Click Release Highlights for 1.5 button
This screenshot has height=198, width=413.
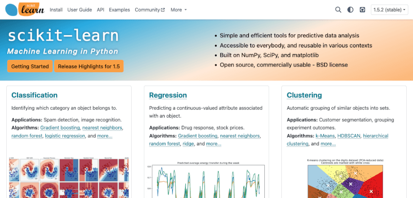89,67
